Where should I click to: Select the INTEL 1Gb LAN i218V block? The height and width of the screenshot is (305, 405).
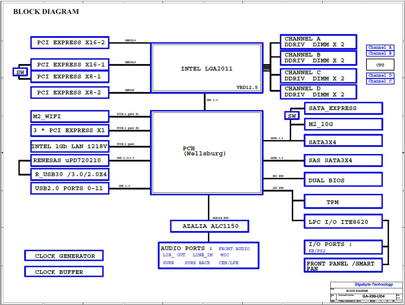(70, 147)
